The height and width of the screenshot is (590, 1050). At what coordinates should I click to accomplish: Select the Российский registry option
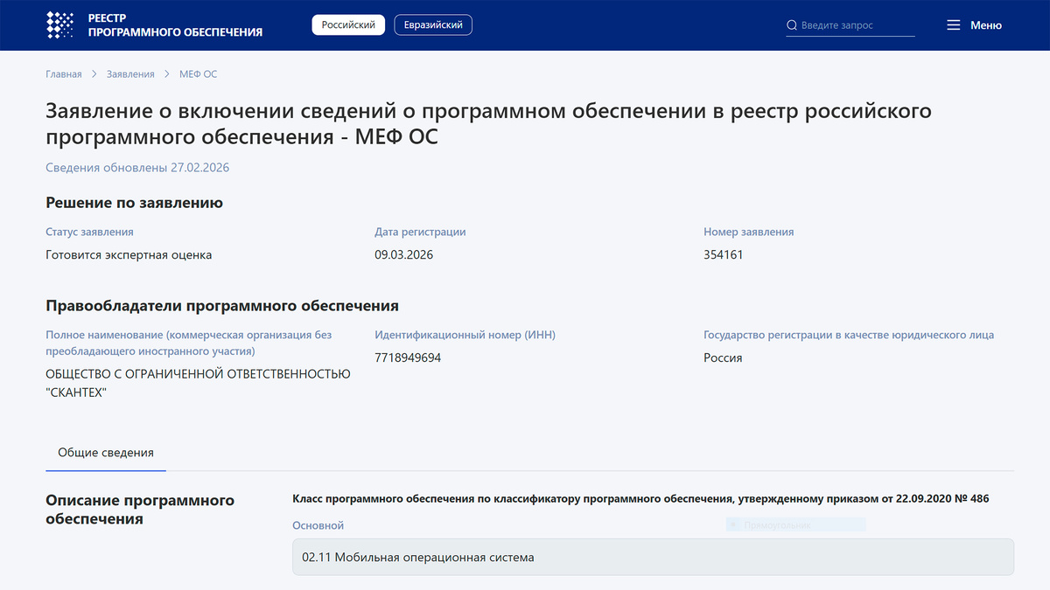[348, 24]
